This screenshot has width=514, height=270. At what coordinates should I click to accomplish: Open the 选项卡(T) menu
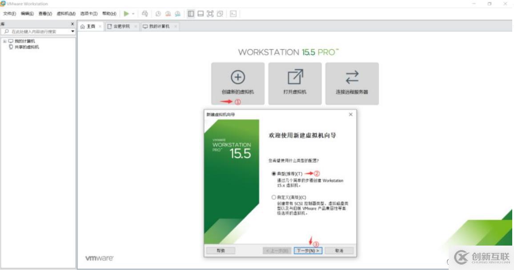pos(89,14)
